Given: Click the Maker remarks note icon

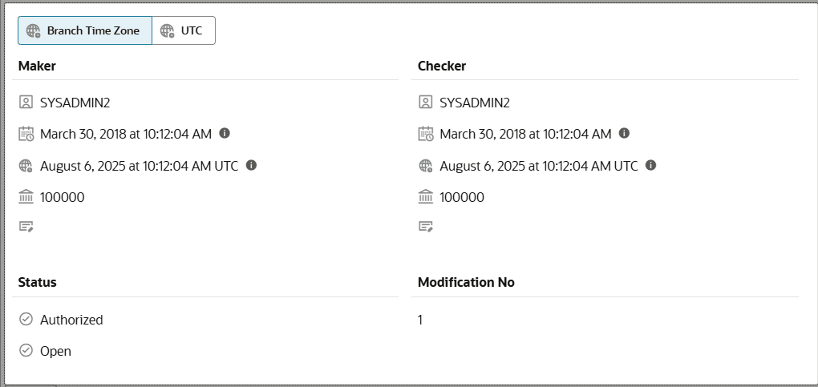Looking at the screenshot, I should (x=26, y=227).
